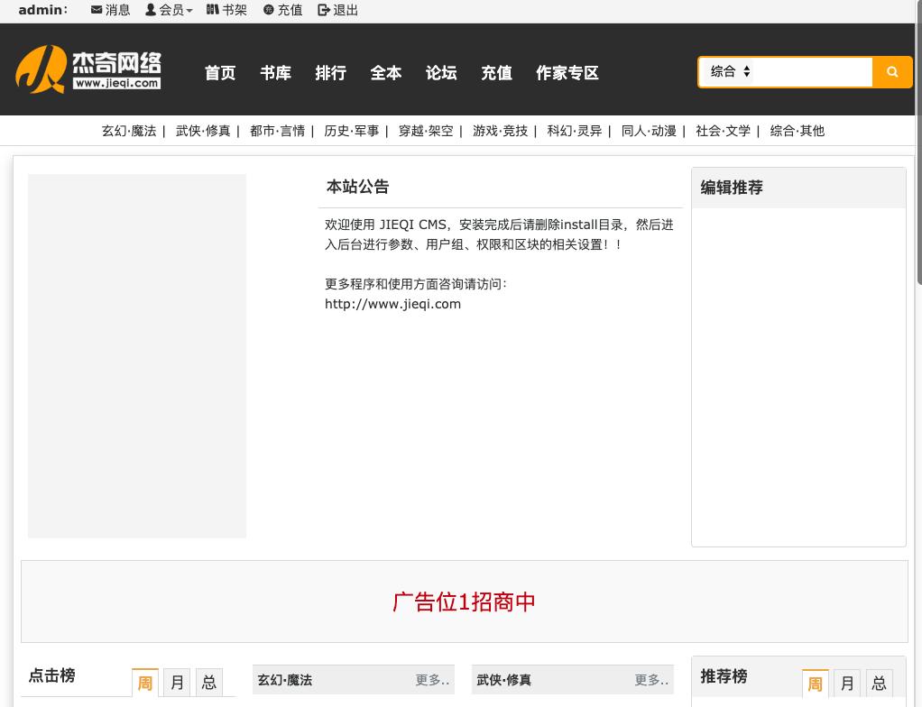This screenshot has height=707, width=922.
Task: Open the 书架 bookshelf icon
Action: [x=212, y=10]
